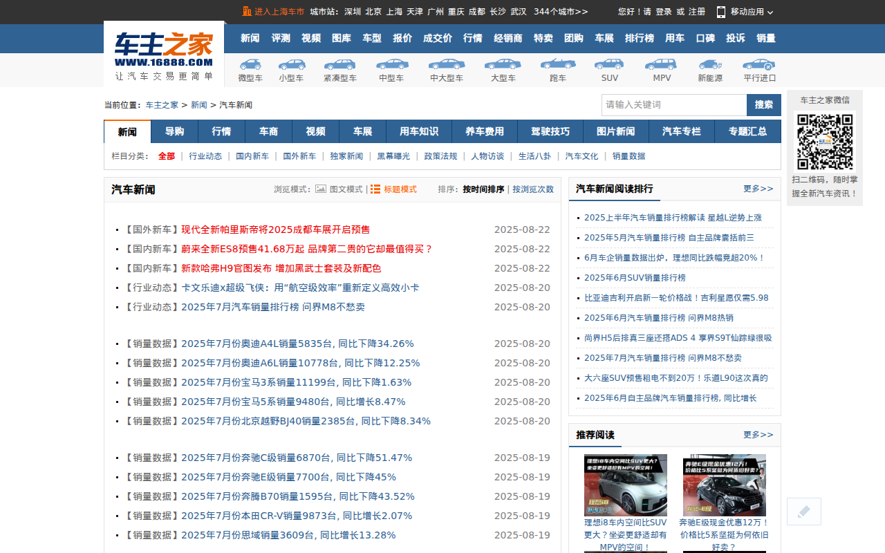
Task: Sort list by 按时间排序
Action: point(483,189)
